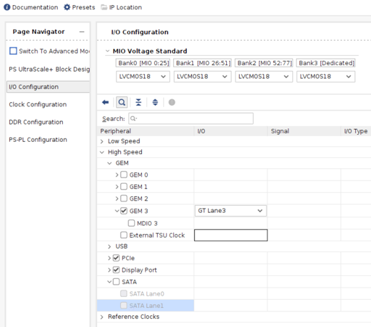The height and width of the screenshot is (327, 371).
Task: Open the GT Lane3 I/O dropdown
Action: [x=230, y=211]
